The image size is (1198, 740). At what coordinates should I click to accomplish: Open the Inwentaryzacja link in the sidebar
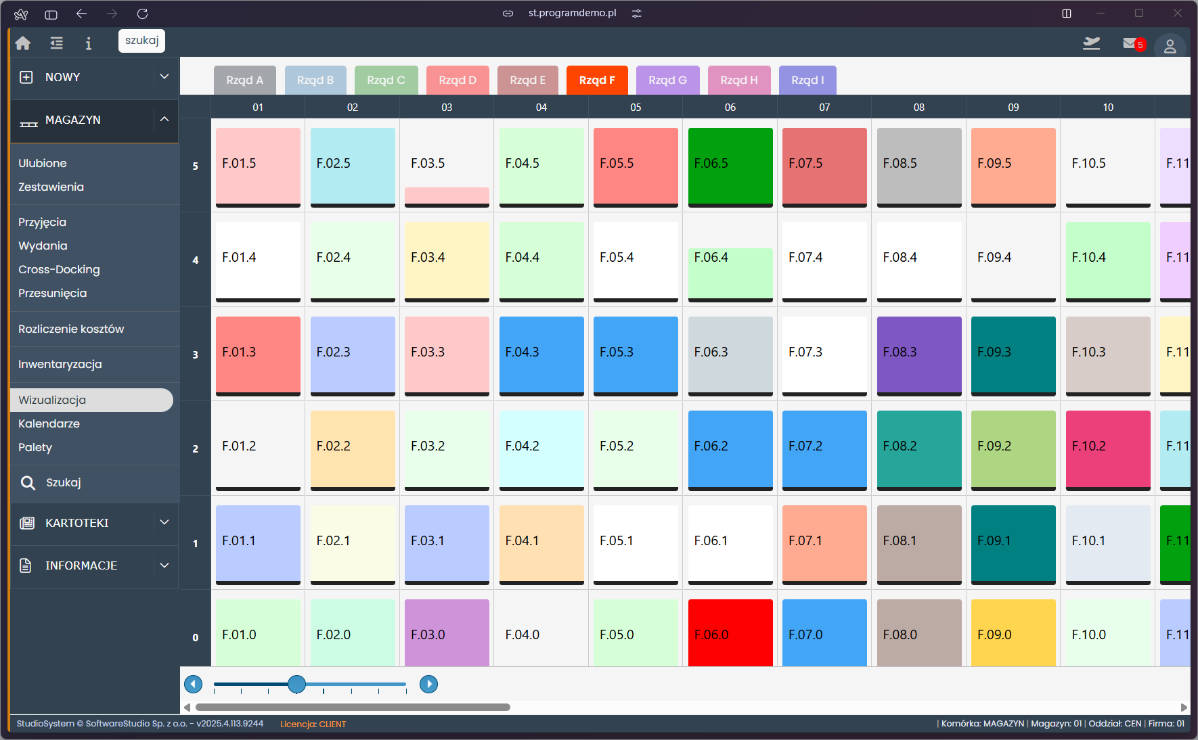60,365
